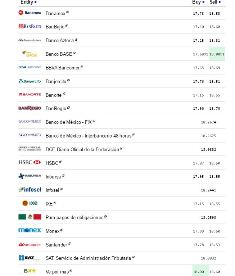Open the Infosel entity link
Image resolution: width=235 pixels, height=276 pixels.
(53, 190)
